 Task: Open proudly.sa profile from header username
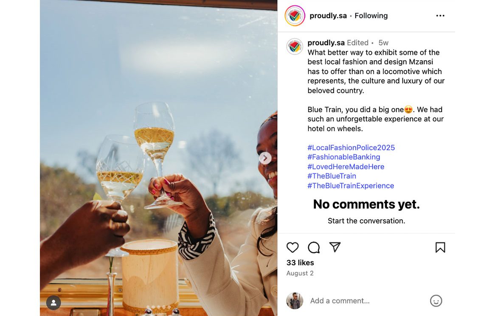click(x=328, y=16)
